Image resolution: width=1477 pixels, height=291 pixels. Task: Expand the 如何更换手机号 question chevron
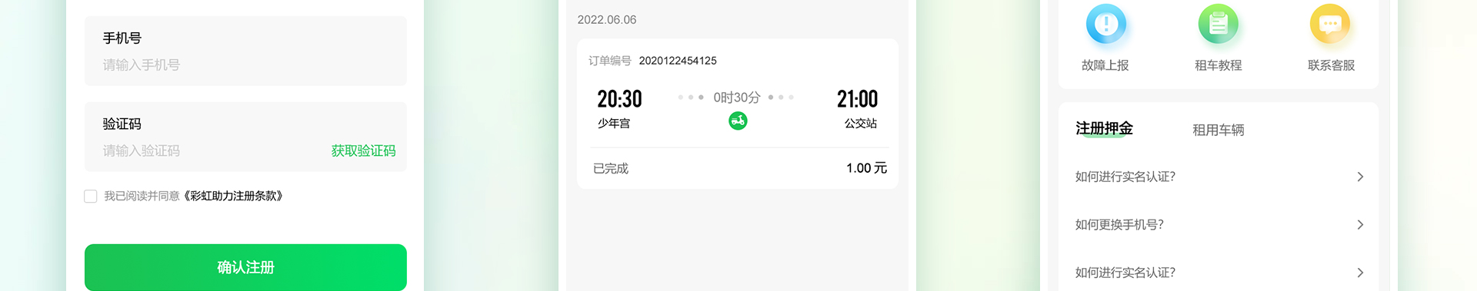coord(1360,225)
